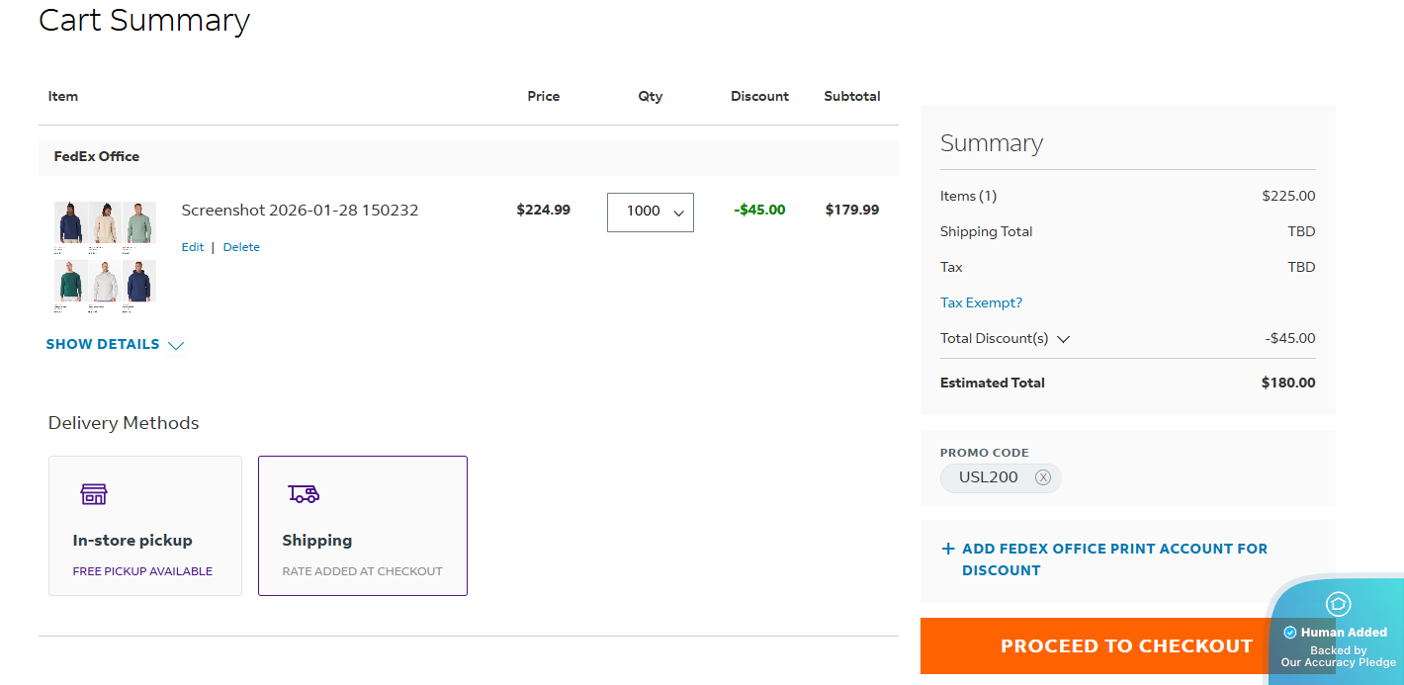
Task: Click the Edit link for the cart item
Action: 192,247
